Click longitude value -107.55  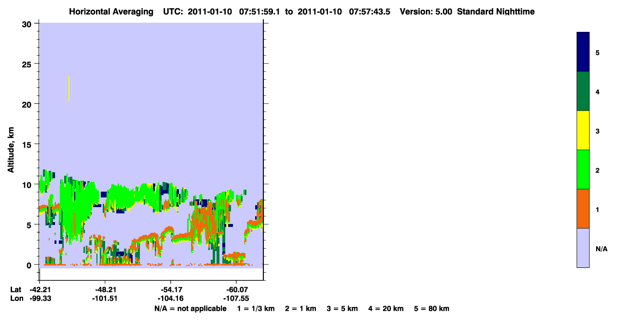tap(236, 298)
